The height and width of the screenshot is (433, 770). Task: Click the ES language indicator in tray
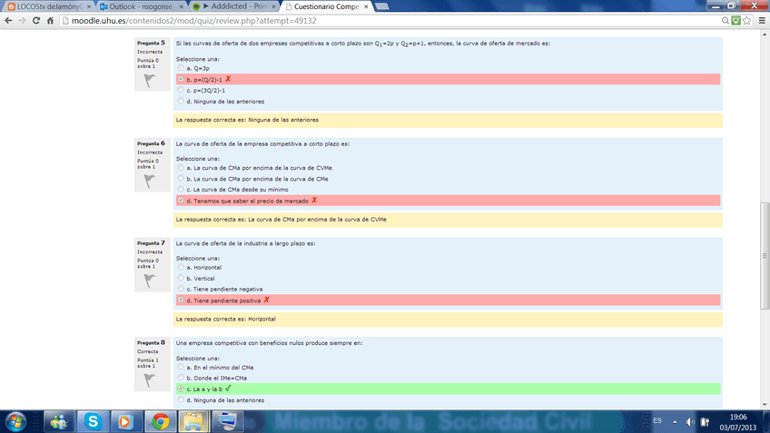[657, 421]
